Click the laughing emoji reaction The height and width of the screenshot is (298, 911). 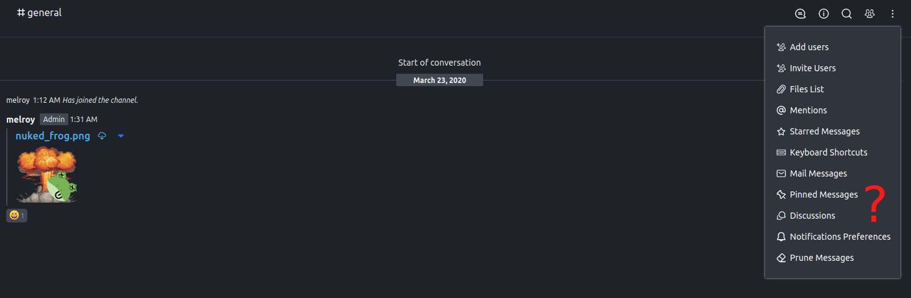tap(17, 216)
